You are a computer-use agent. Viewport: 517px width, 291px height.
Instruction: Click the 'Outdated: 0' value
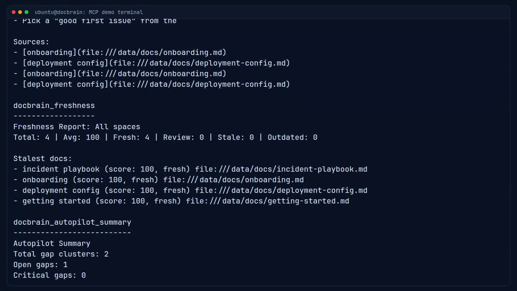(x=292, y=137)
